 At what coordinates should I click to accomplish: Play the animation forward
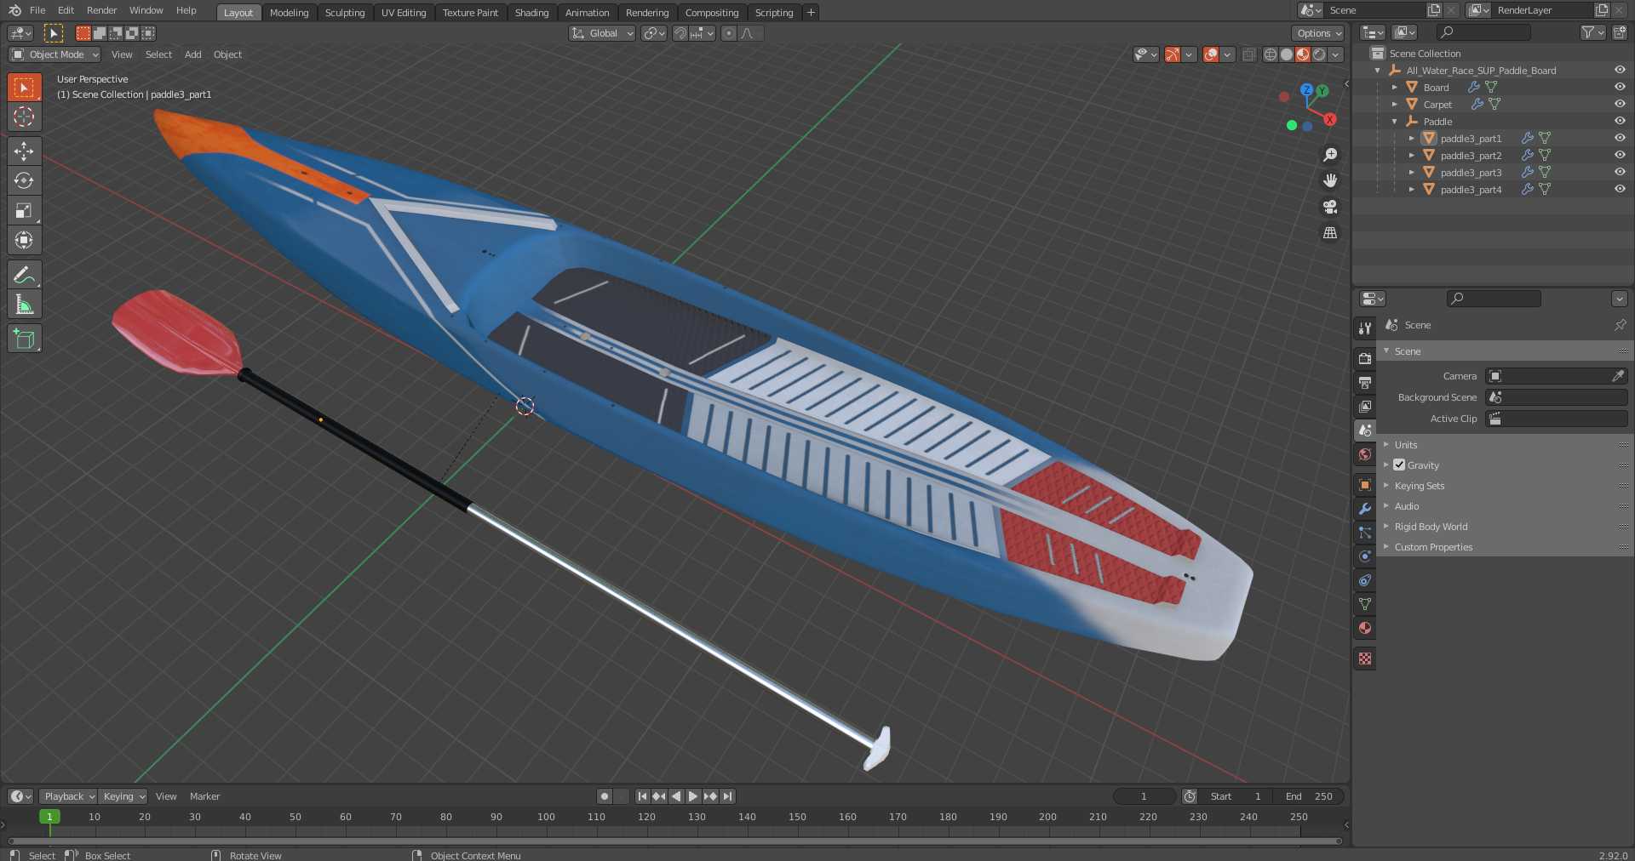(x=693, y=796)
